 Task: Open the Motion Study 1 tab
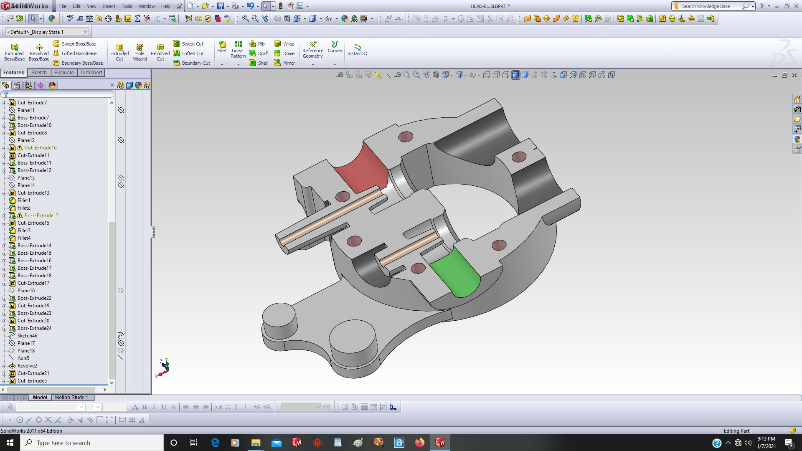click(x=71, y=398)
